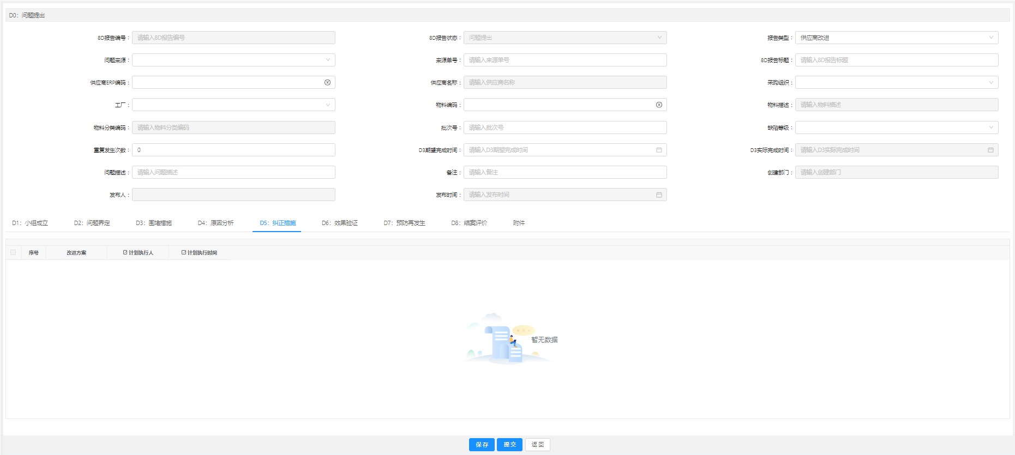Open calendar icon for D3期望完成时间
The height and width of the screenshot is (455, 1015).
[x=659, y=150]
